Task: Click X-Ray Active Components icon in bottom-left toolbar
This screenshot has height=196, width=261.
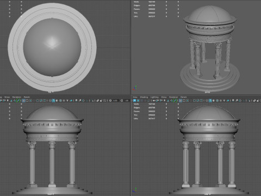Action: pyautogui.click(x=101, y=101)
